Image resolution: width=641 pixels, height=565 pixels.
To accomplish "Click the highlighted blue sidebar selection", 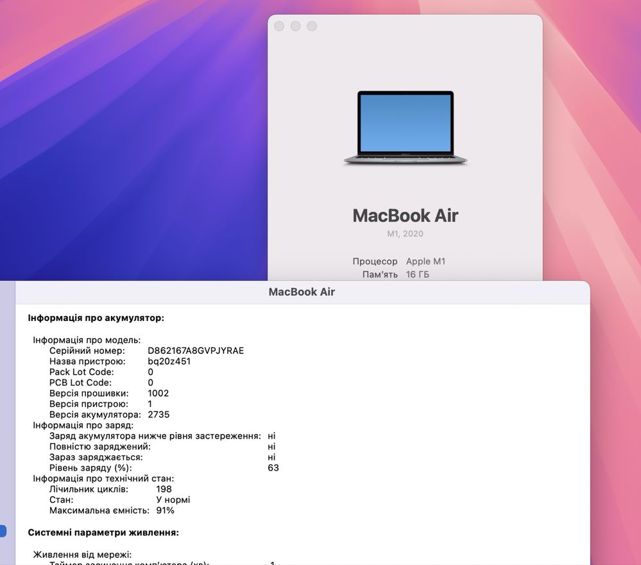I will pos(3,531).
